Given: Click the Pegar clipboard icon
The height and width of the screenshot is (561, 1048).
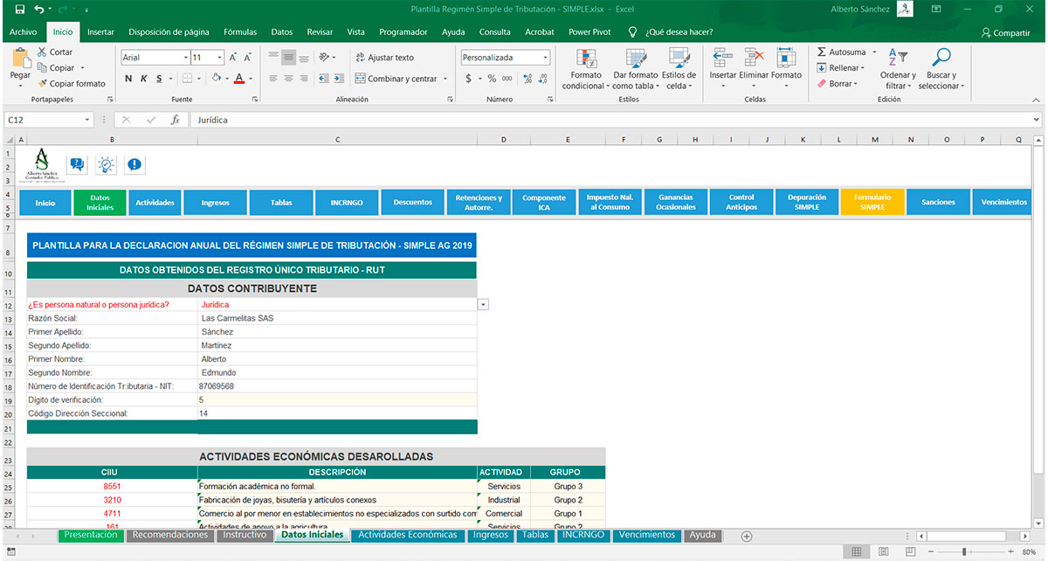Looking at the screenshot, I should [x=20, y=58].
